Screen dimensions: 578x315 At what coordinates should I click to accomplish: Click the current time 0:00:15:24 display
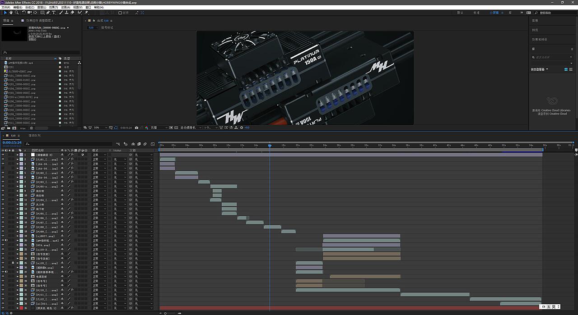pyautogui.click(x=12, y=142)
